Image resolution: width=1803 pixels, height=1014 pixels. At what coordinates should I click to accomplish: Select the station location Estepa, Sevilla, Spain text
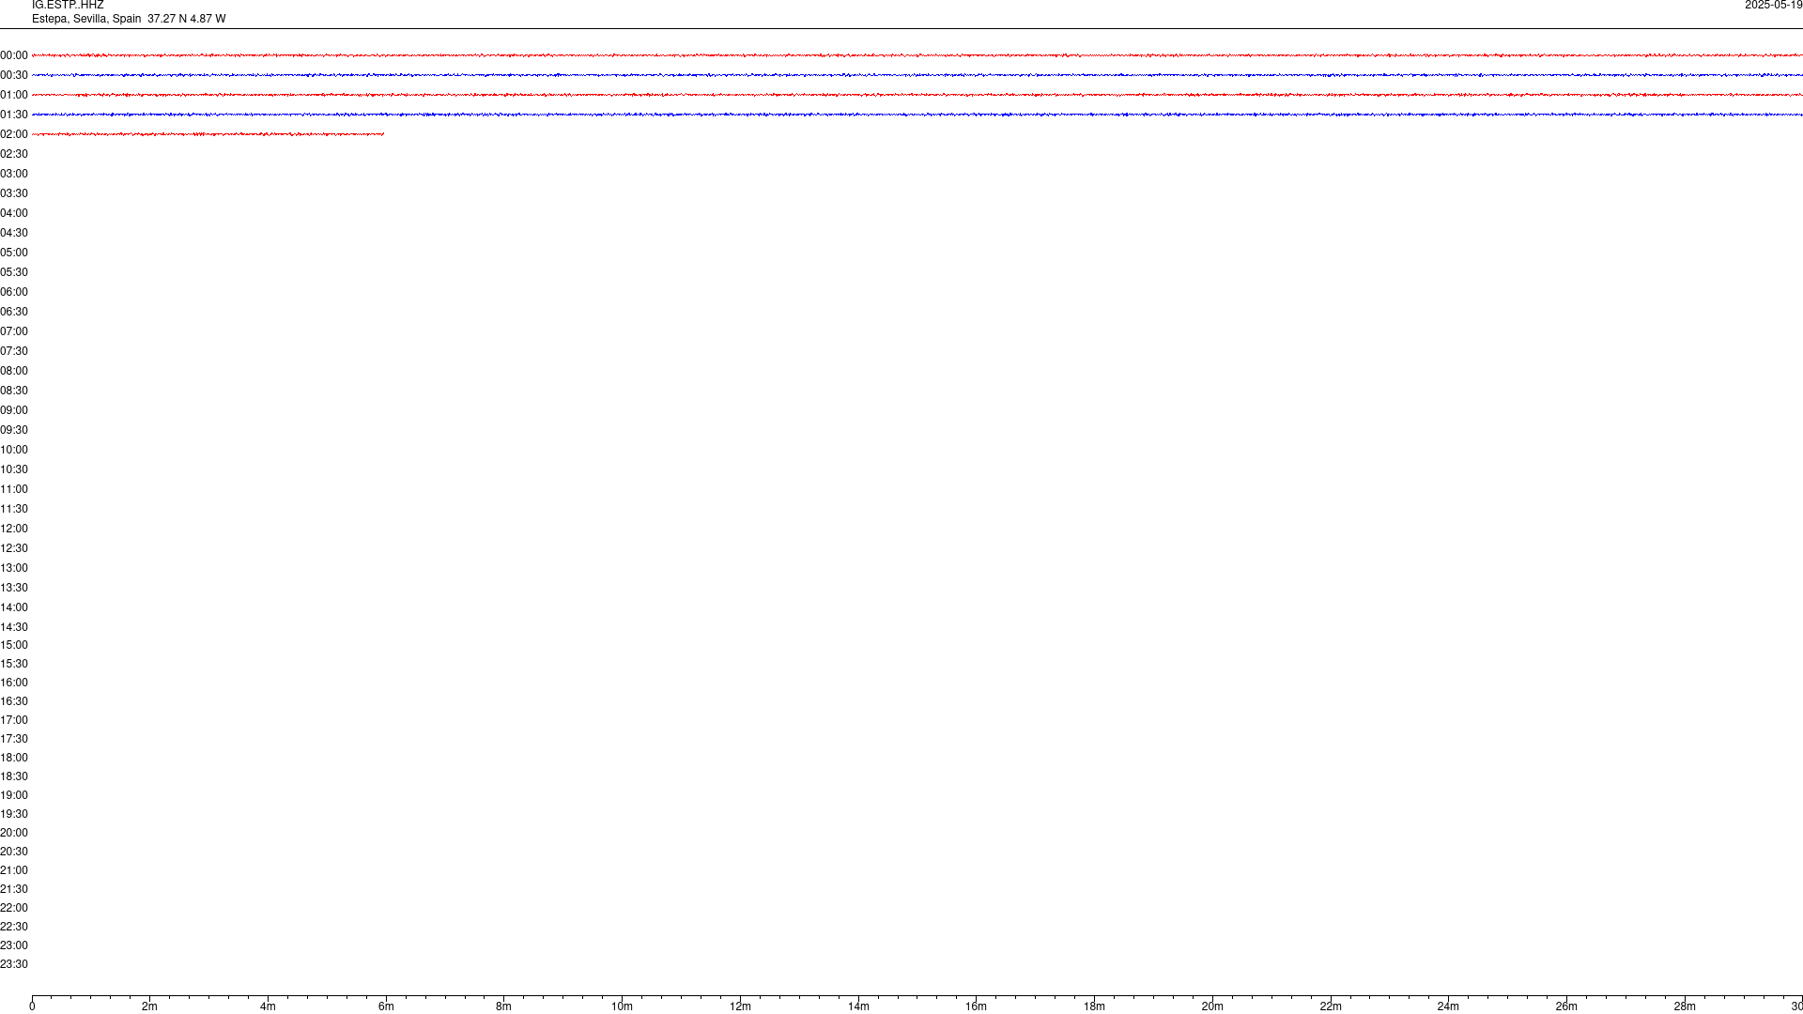point(86,19)
